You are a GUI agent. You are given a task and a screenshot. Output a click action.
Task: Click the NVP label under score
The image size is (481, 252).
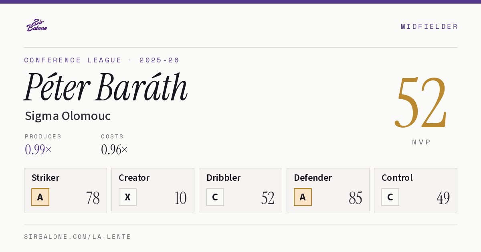pyautogui.click(x=421, y=142)
